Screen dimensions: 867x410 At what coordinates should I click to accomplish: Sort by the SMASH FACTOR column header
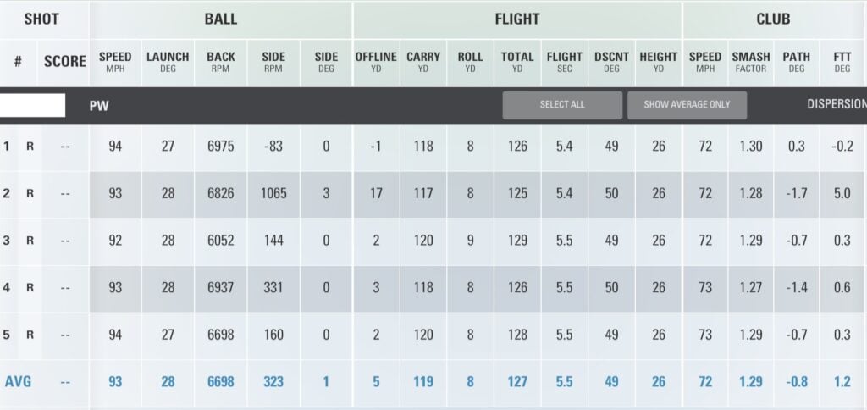pyautogui.click(x=751, y=63)
